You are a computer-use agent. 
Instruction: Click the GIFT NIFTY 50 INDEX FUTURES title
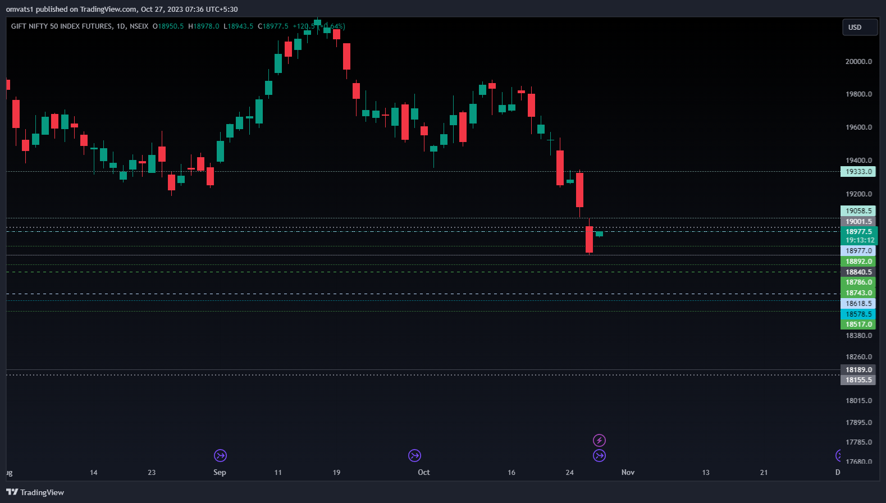62,26
